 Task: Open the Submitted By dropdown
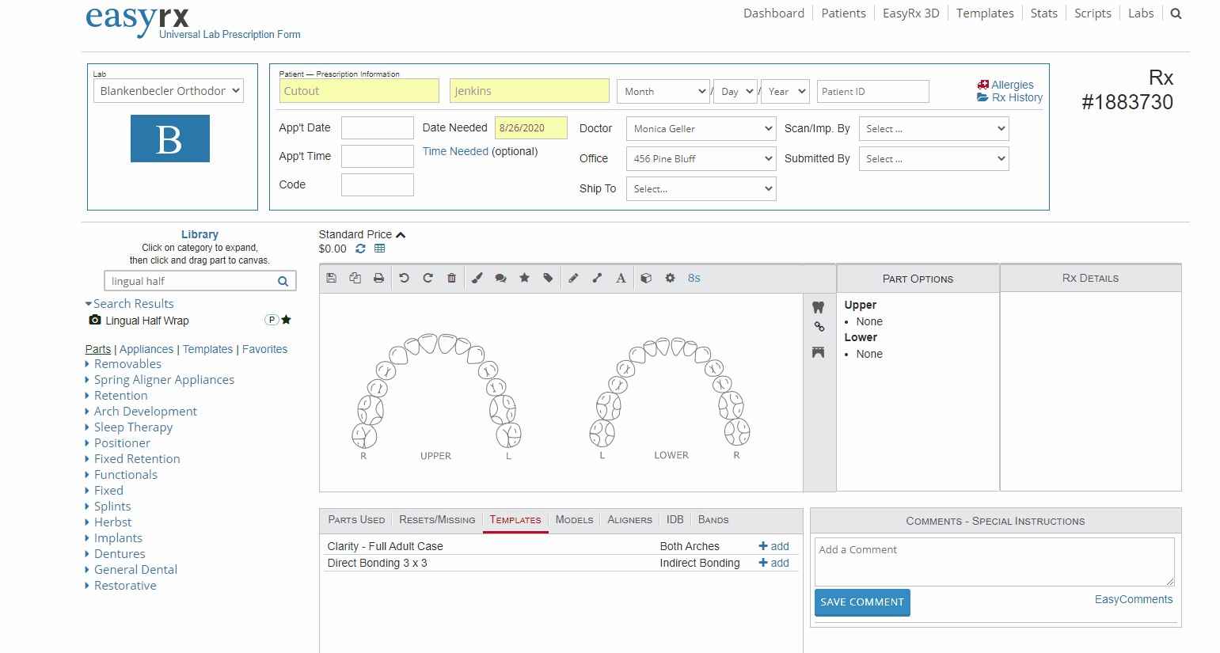click(934, 158)
